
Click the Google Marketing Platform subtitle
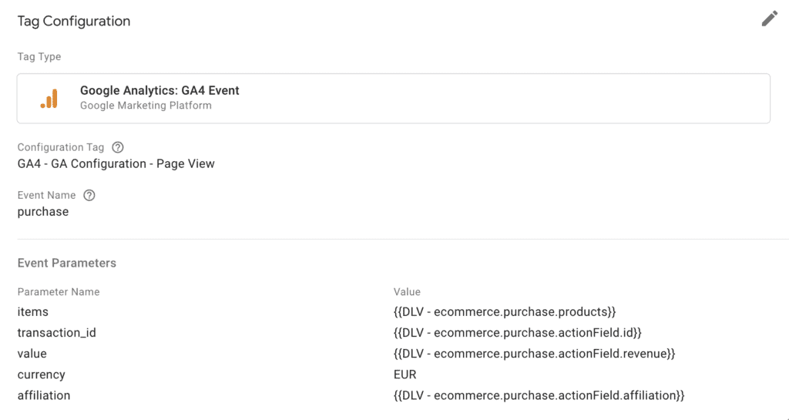pos(146,106)
